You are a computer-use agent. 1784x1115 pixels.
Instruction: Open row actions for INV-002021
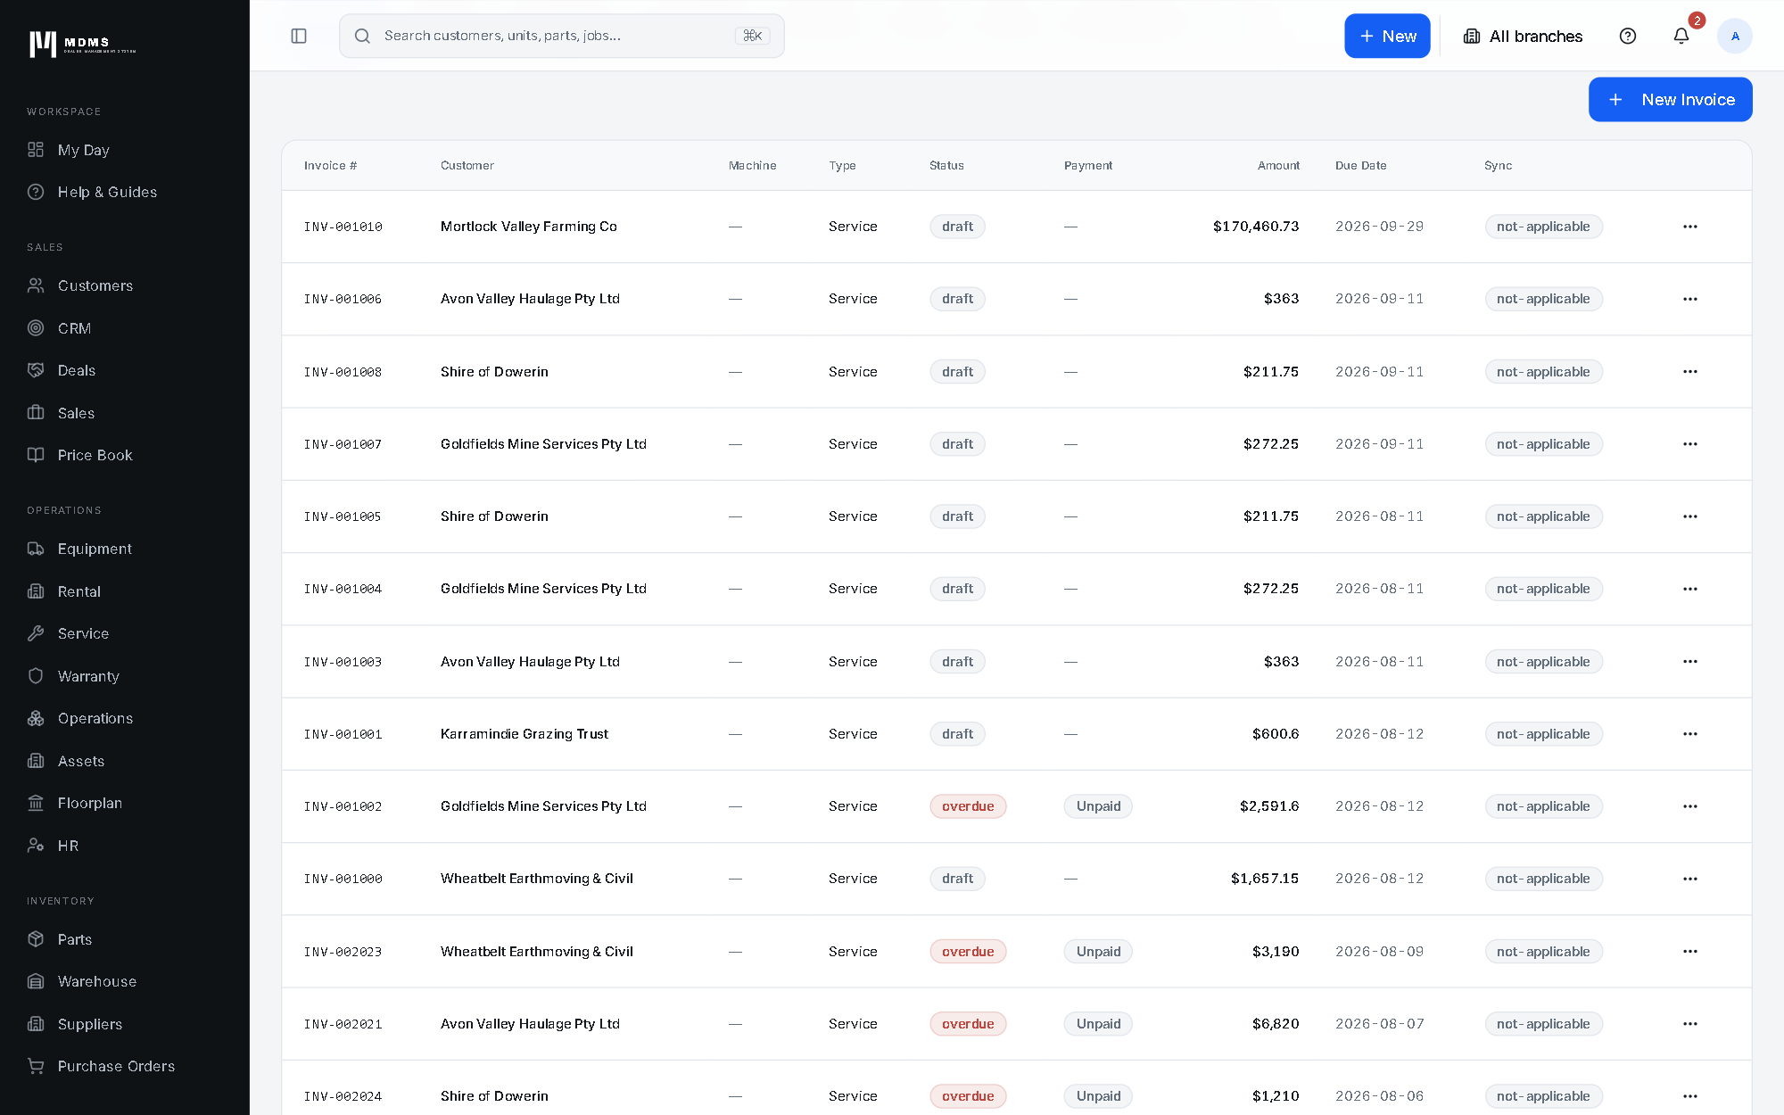[x=1690, y=1024]
